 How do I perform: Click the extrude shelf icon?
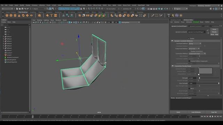(x=112, y=15)
